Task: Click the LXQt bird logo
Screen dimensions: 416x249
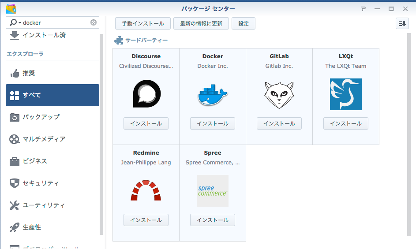Action: coord(346,94)
